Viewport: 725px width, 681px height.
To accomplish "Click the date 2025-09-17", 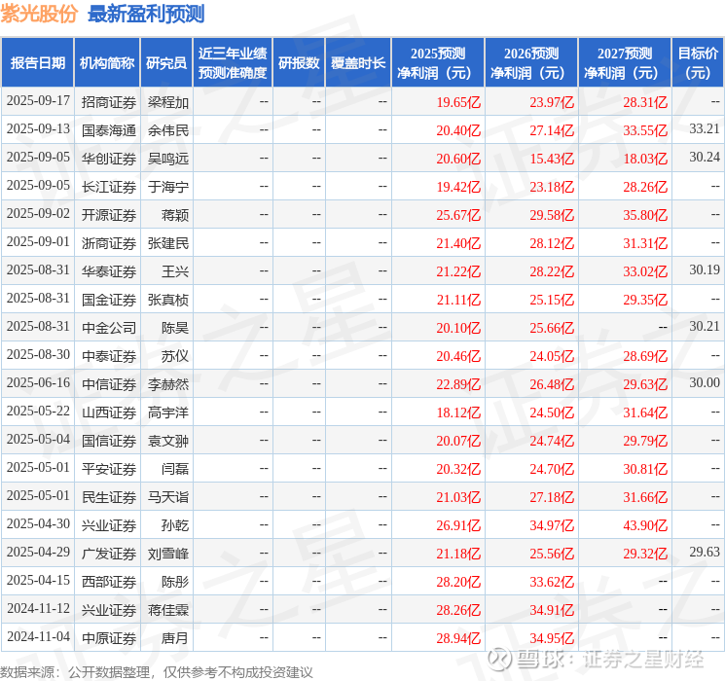I will (38, 101).
